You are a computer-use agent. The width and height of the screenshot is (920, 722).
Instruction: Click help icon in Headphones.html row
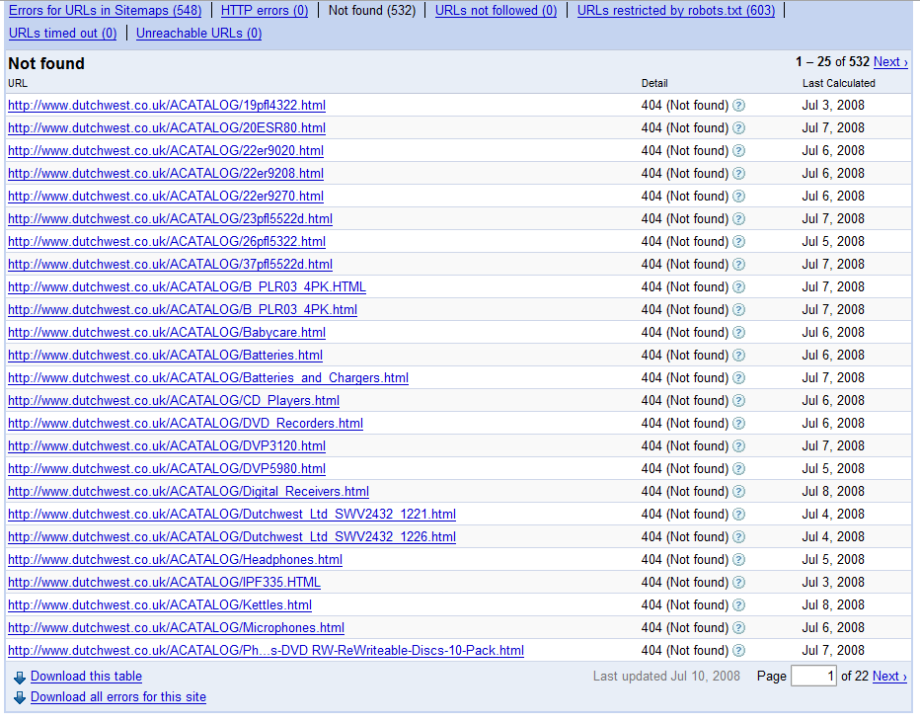[x=738, y=560]
